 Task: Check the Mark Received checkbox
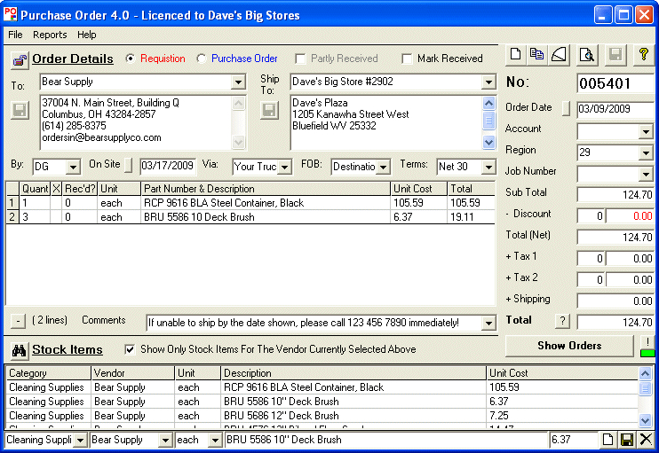click(407, 59)
